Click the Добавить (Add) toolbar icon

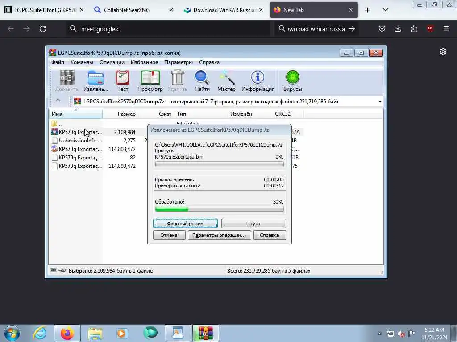[x=67, y=81]
